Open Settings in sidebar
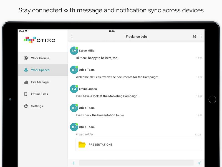 click(43, 106)
